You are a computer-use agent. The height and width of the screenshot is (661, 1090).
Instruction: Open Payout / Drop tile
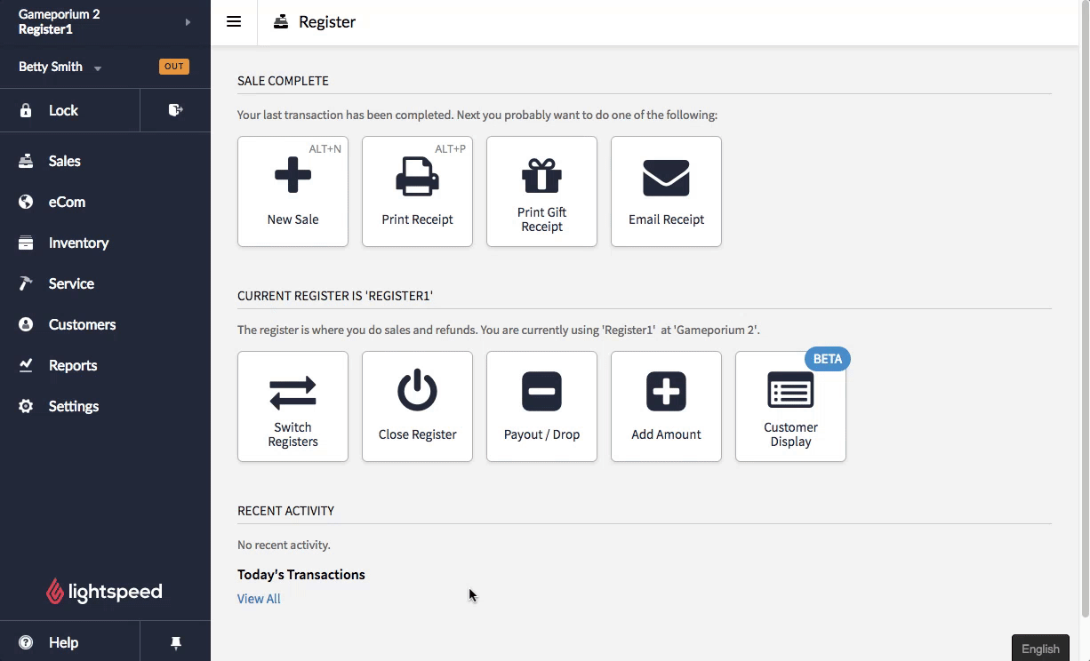(x=541, y=406)
